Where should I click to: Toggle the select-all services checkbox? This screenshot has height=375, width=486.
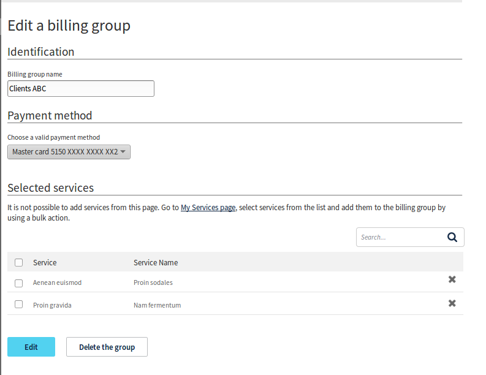coord(19,262)
